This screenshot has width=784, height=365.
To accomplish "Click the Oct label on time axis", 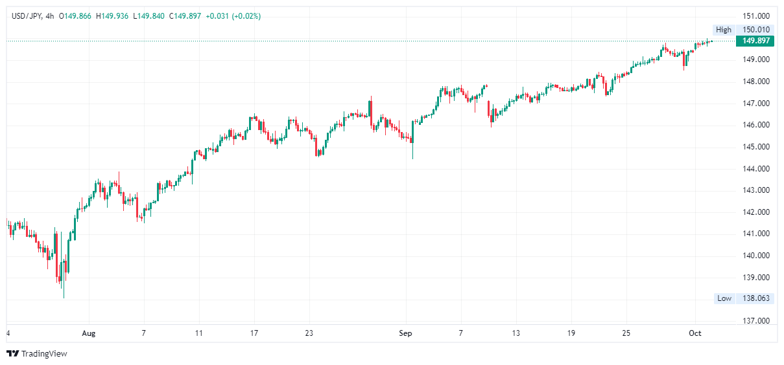I will (x=695, y=334).
